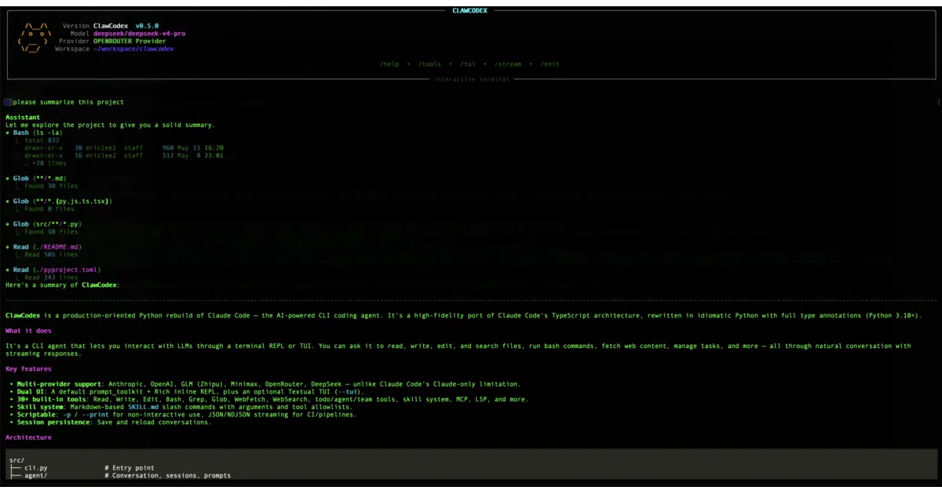Click the /tools command shortcut

429,64
